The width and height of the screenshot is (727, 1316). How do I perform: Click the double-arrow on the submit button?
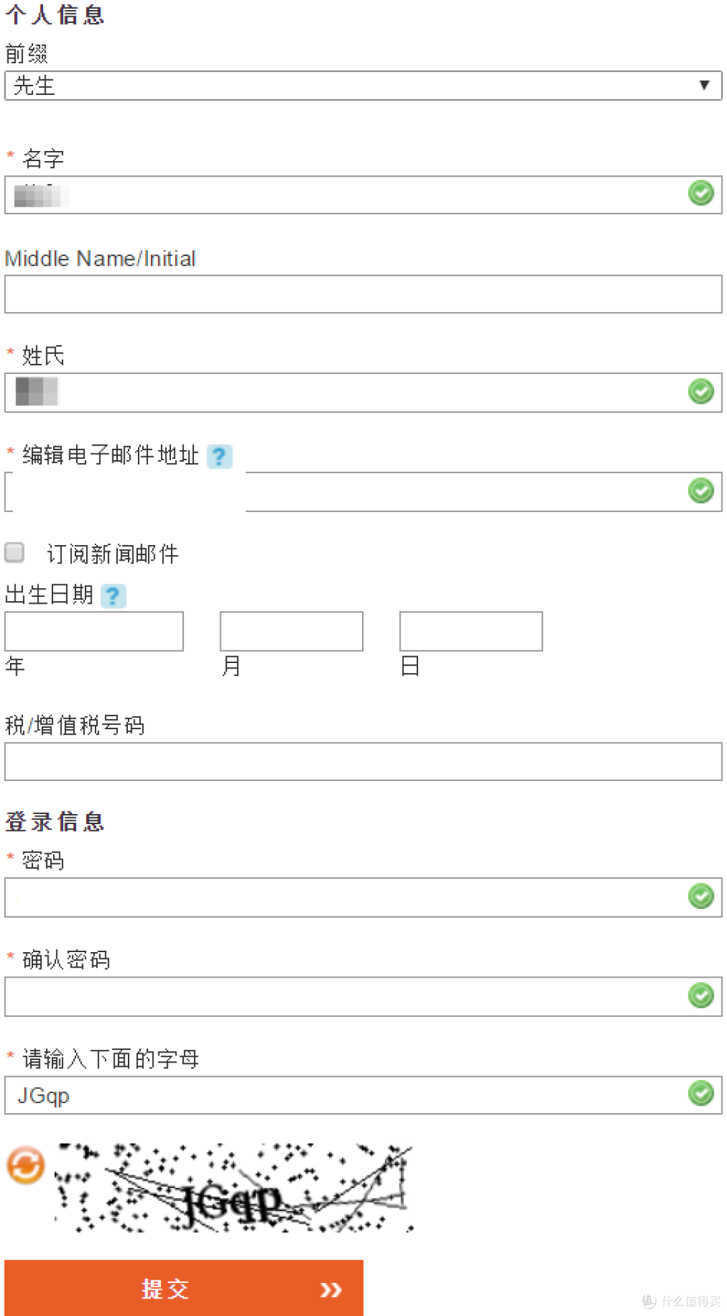coord(331,1290)
